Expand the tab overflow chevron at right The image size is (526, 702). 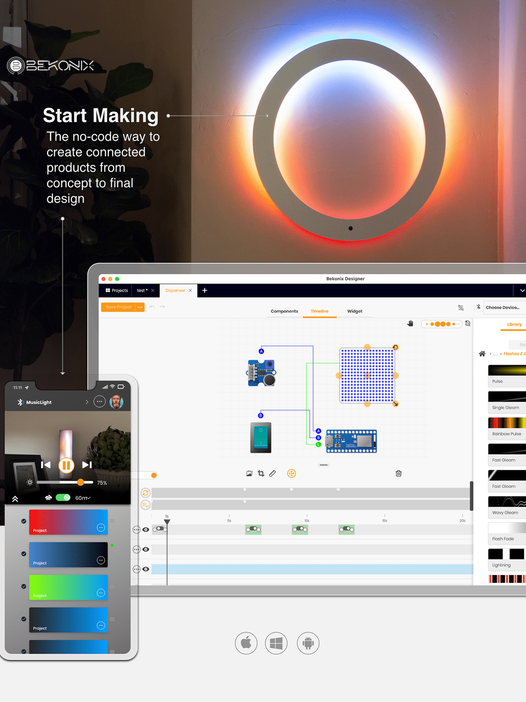522,291
